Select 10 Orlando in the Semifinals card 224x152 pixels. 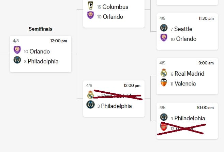tap(37, 51)
